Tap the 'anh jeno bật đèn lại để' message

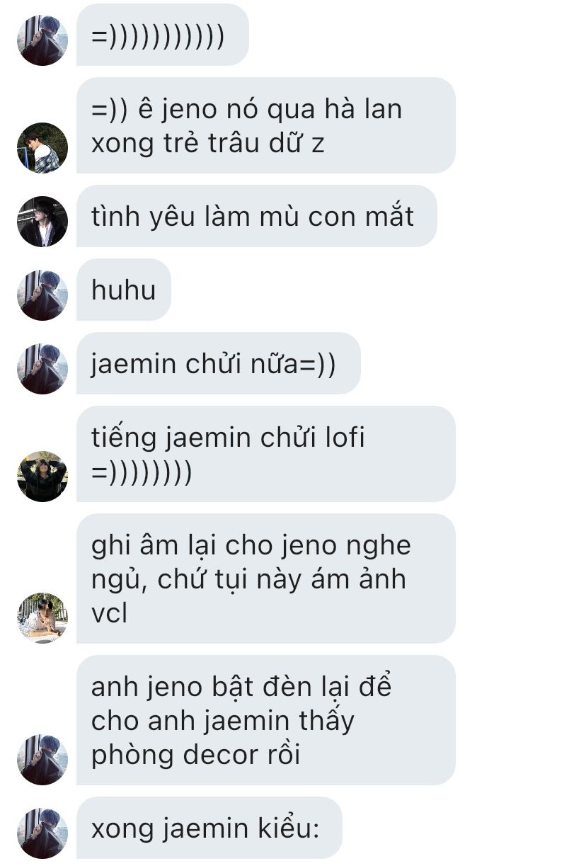point(266,720)
